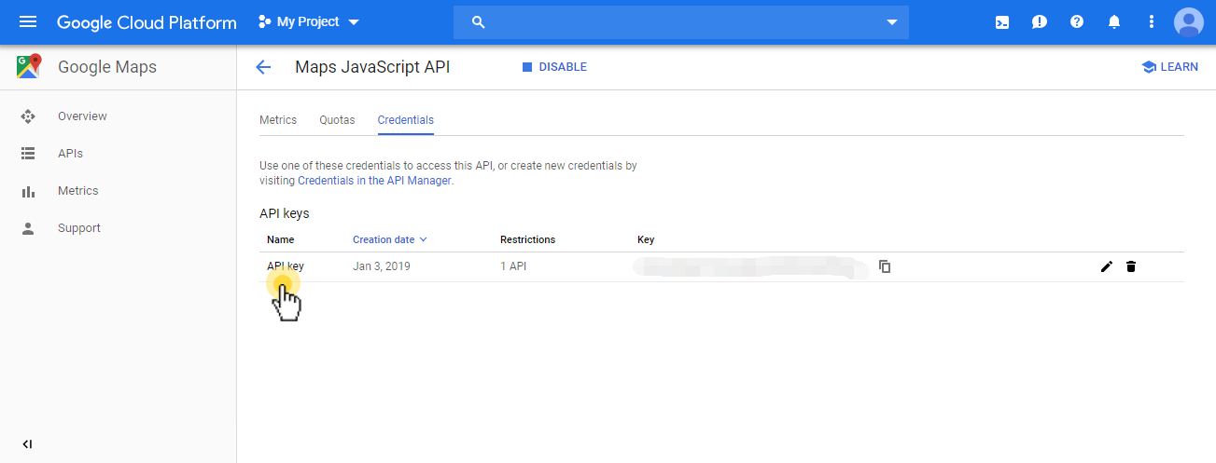Edit the API key with the pencil icon
Viewport: 1216px width, 463px height.
pos(1107,266)
